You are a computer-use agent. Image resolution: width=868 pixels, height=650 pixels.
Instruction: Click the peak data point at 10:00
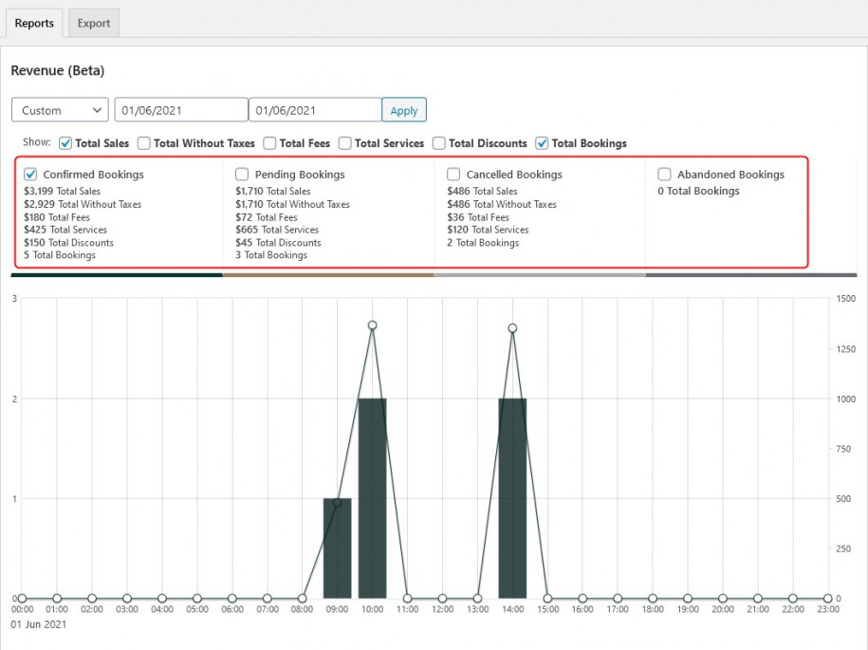tap(372, 325)
